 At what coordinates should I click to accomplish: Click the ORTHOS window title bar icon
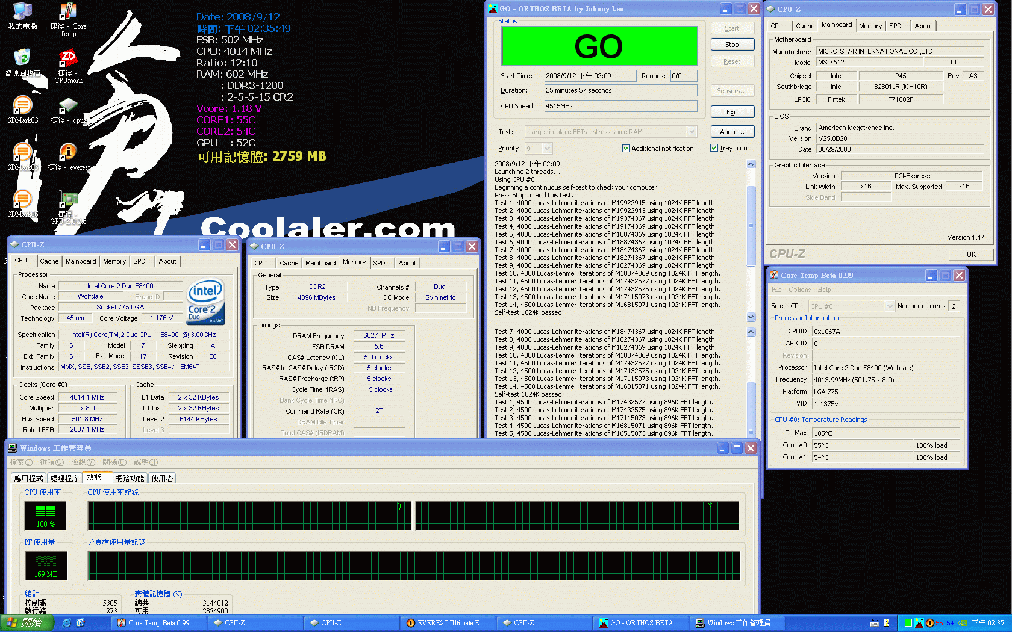coord(493,8)
